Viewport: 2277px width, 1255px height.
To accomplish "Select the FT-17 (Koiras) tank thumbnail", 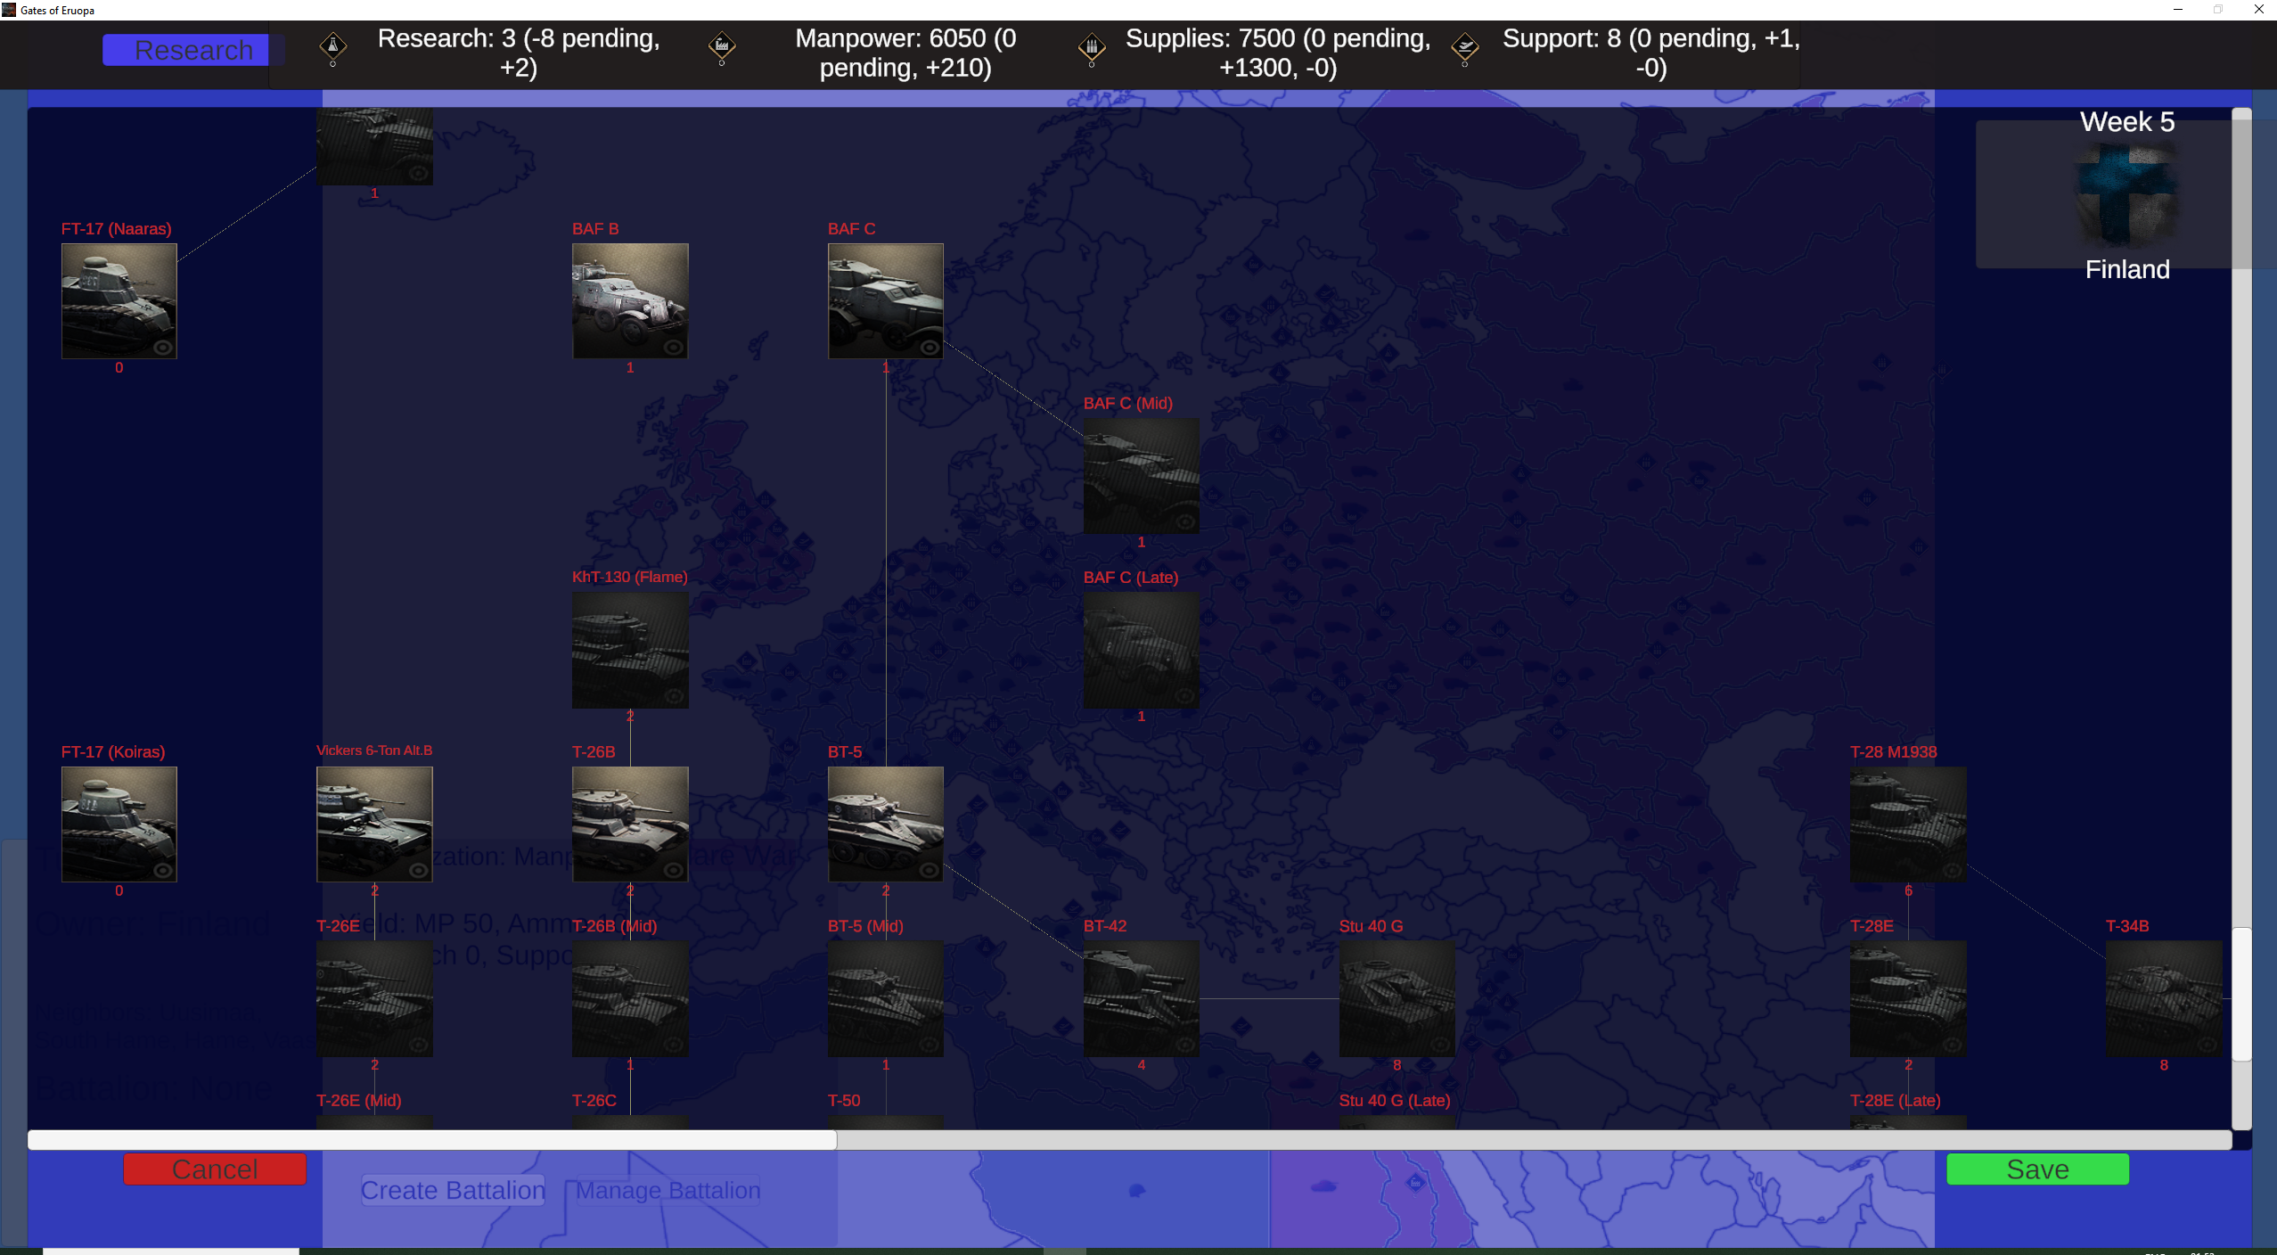I will click(119, 824).
